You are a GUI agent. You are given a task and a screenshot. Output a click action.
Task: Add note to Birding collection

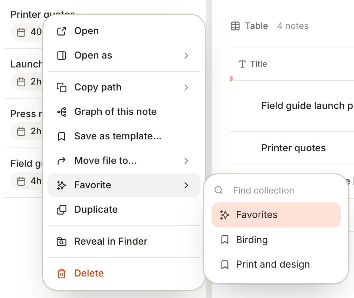276,239
